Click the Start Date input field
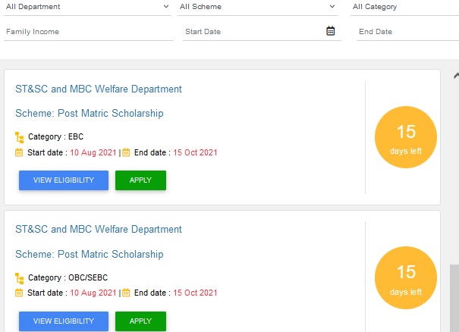 coord(254,32)
